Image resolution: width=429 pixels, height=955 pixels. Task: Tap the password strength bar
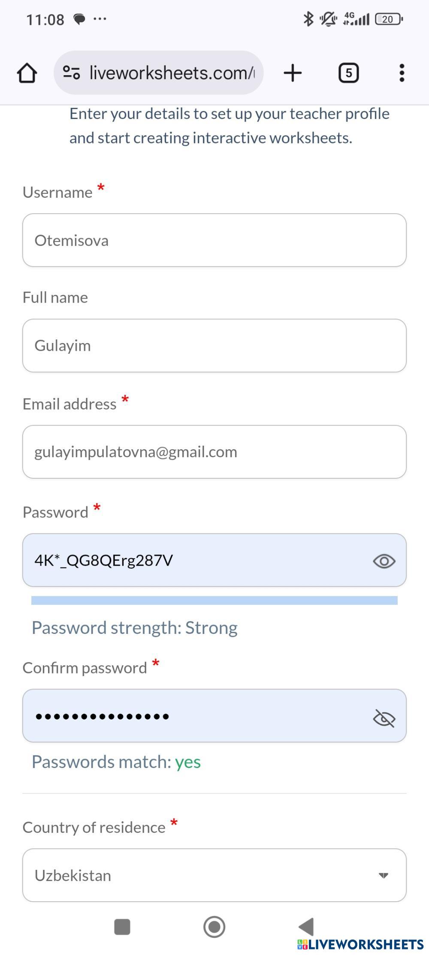(214, 600)
